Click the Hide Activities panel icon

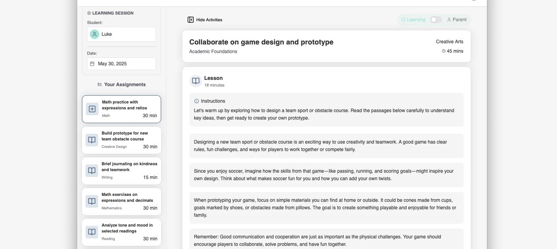tap(191, 20)
